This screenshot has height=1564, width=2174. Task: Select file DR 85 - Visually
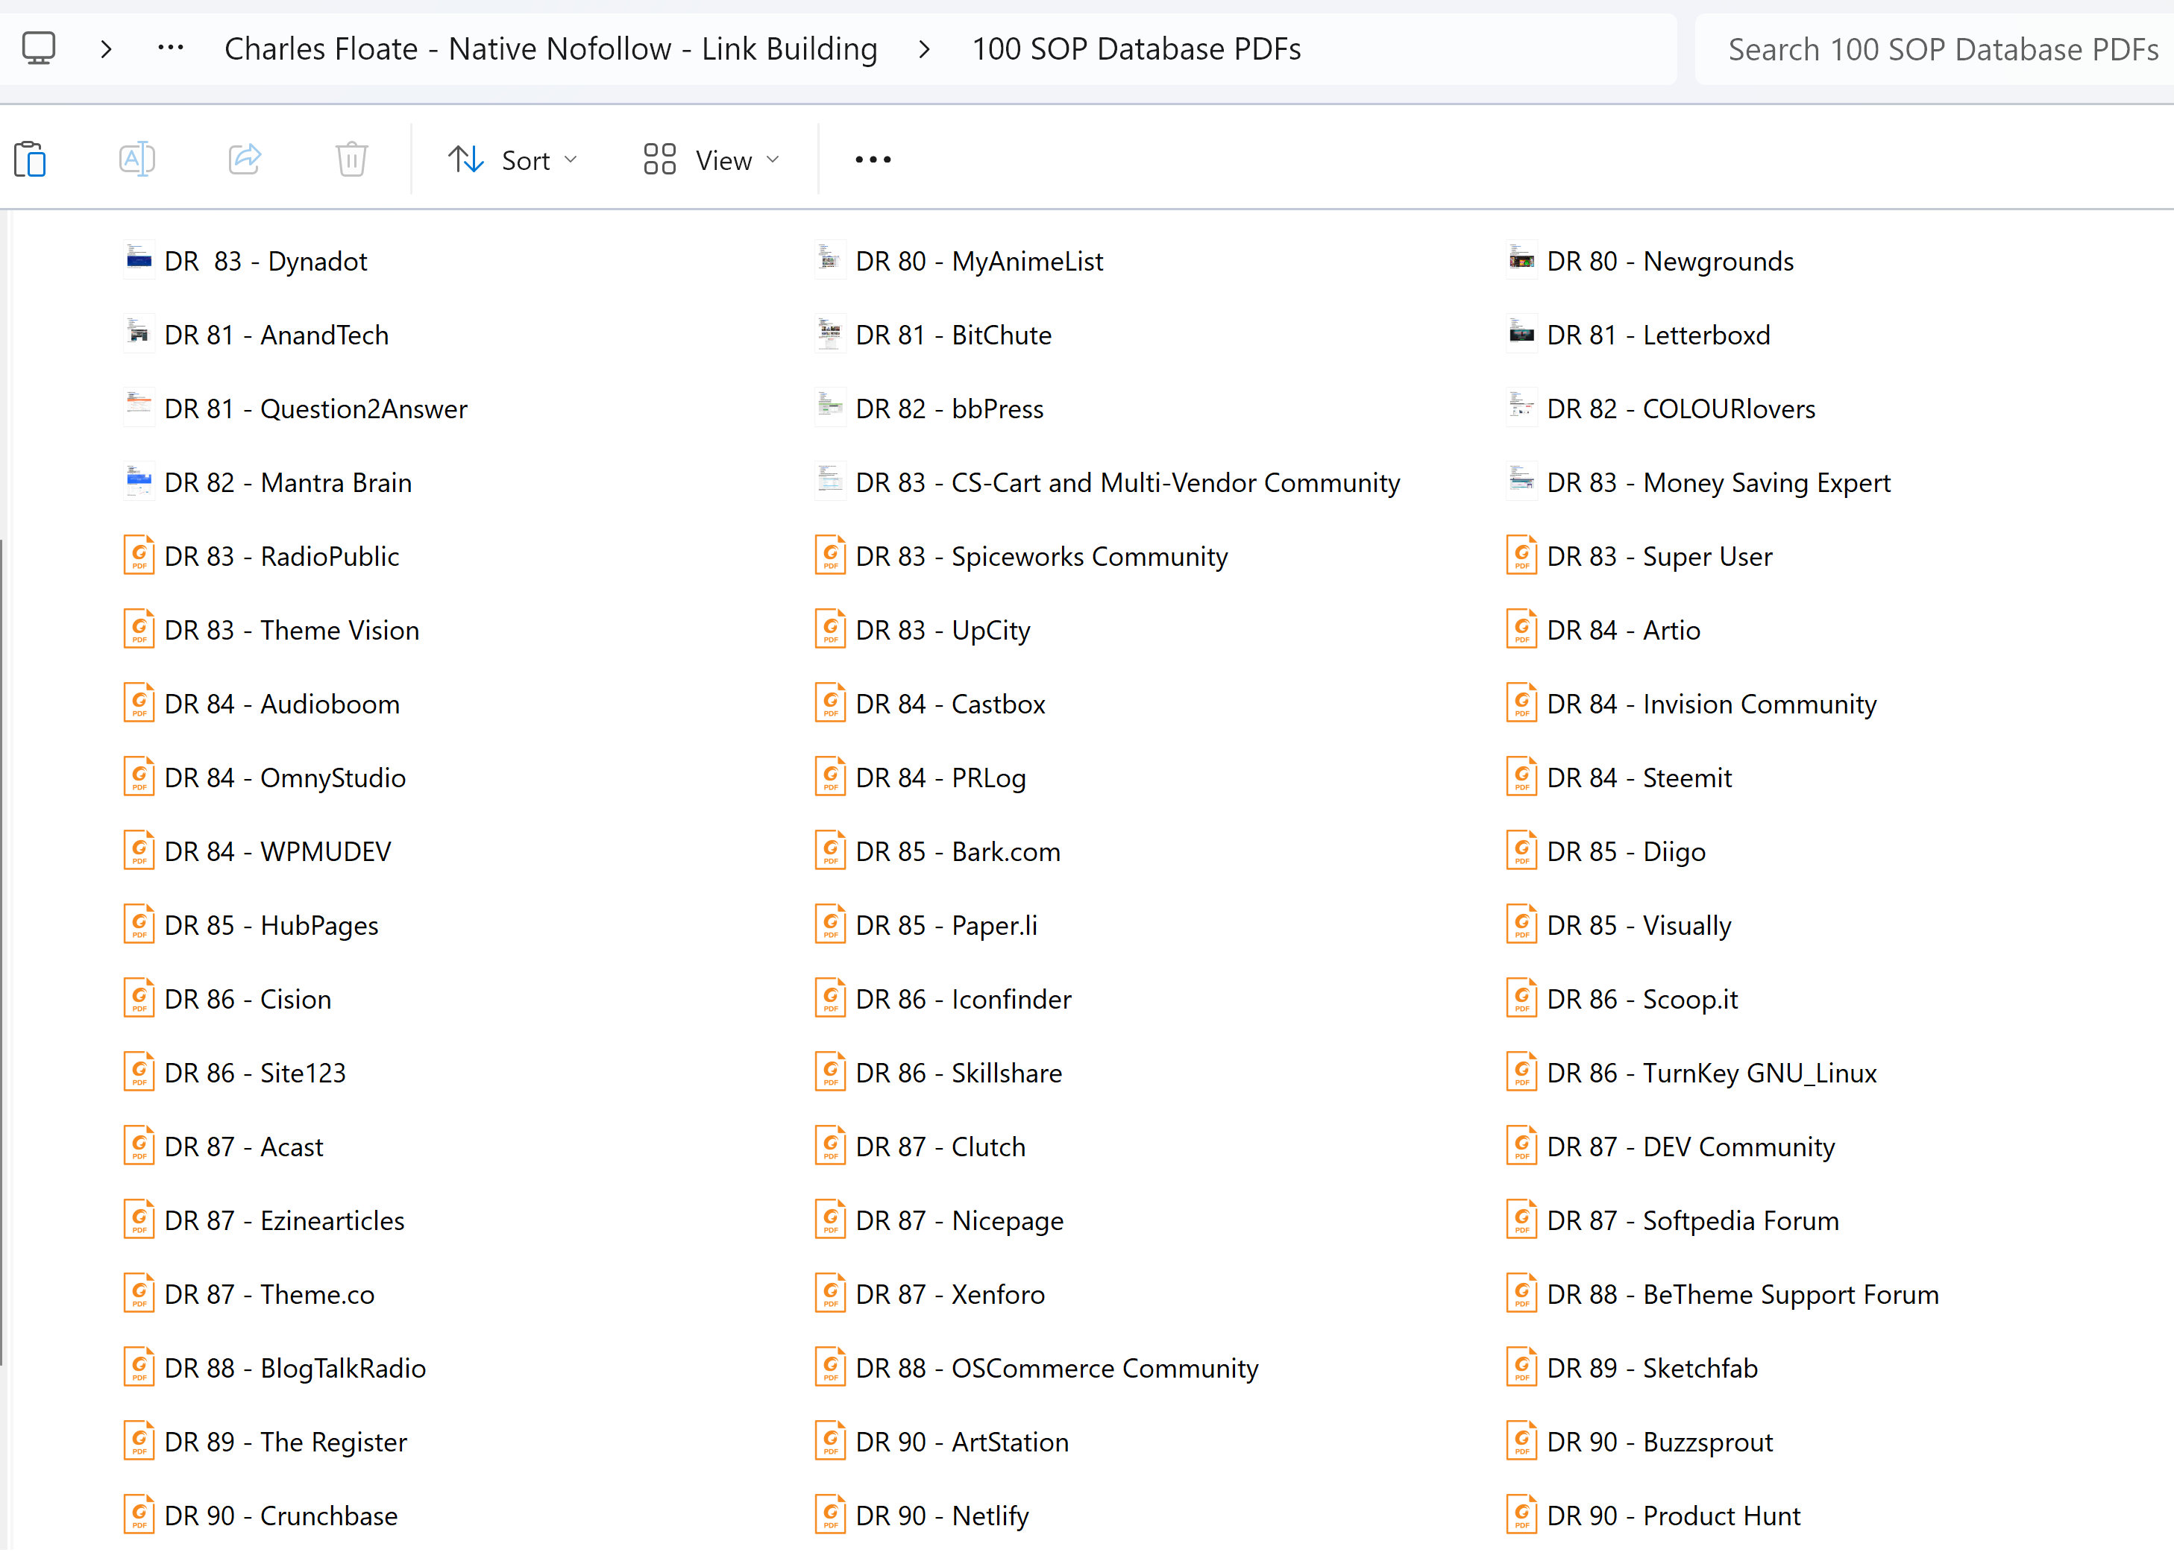click(1619, 925)
